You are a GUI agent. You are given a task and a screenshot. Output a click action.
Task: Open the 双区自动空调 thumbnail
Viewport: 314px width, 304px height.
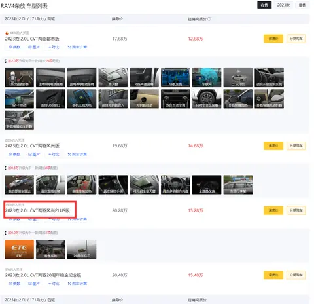coord(175,99)
